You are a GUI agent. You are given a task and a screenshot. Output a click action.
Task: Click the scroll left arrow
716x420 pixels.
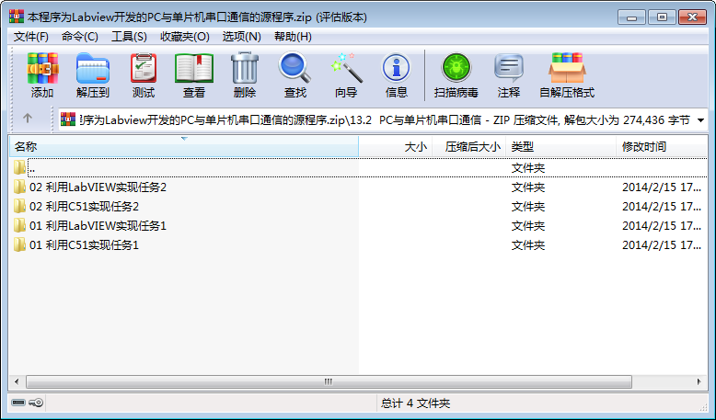point(17,381)
